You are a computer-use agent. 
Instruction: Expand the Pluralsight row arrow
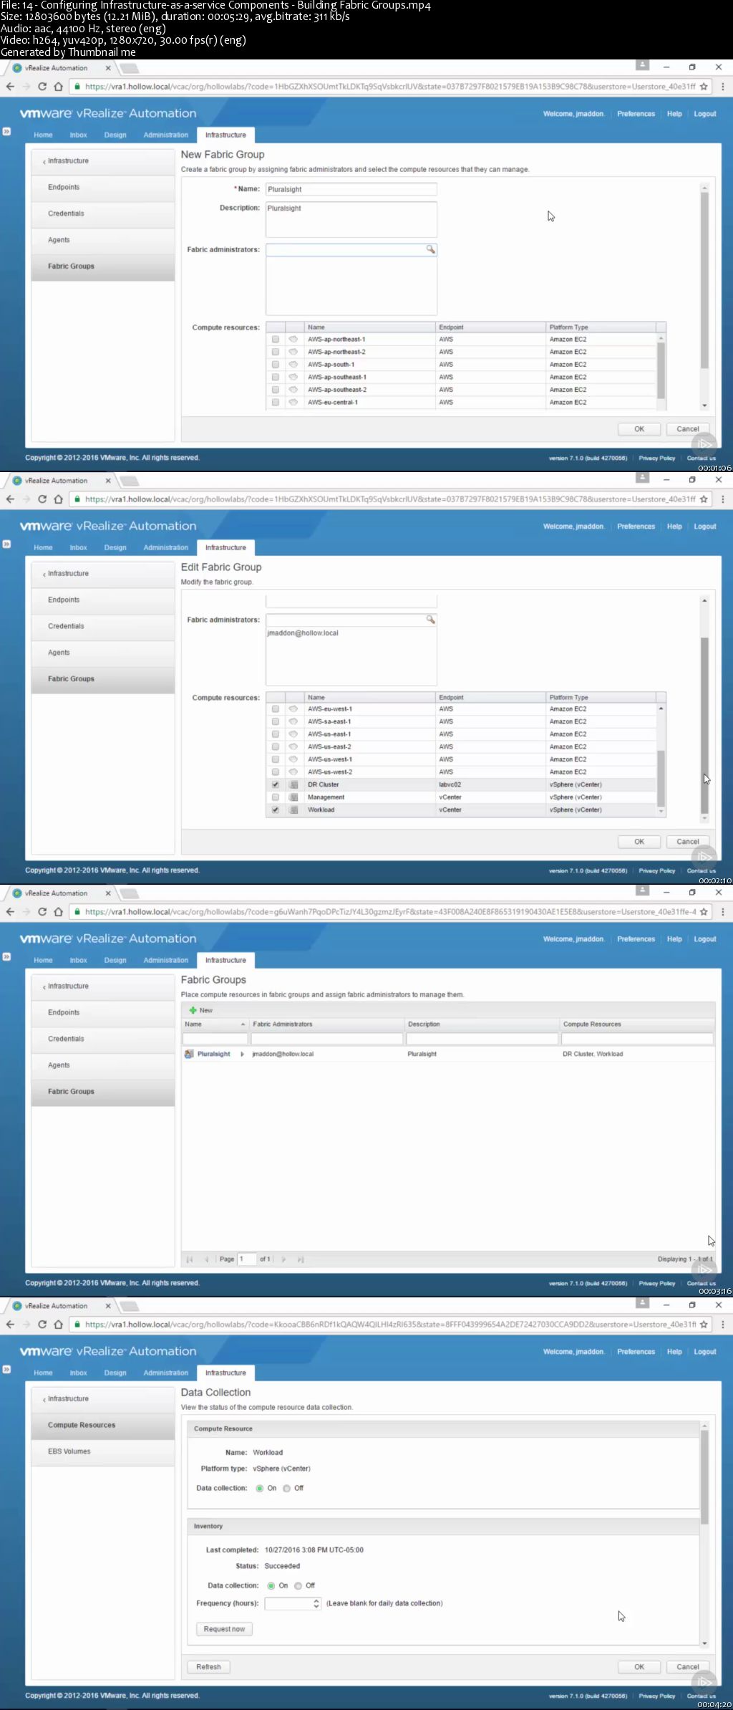pos(242,1054)
